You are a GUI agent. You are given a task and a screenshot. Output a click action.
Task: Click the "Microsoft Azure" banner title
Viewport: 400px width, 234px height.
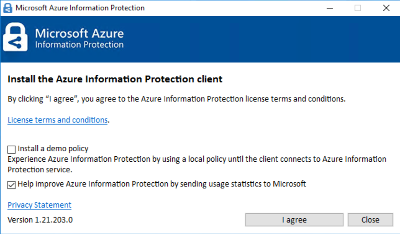point(79,33)
